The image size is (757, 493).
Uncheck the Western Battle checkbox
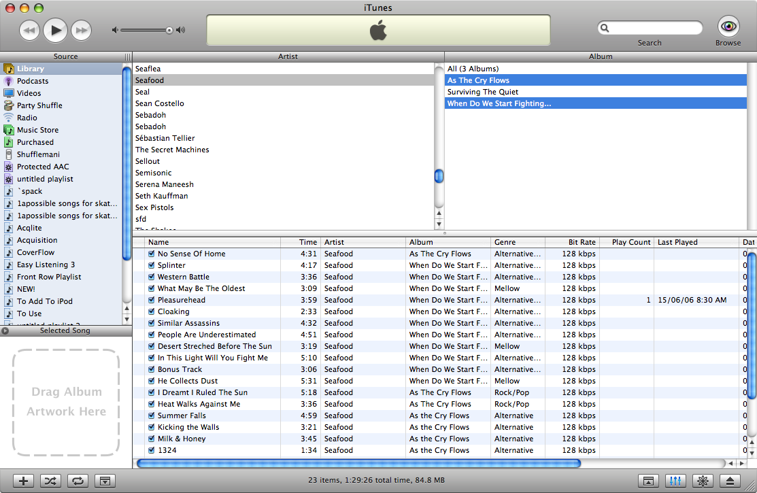[152, 277]
